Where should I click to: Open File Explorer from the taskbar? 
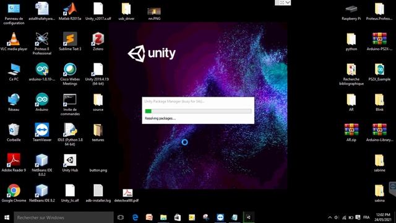163,217
